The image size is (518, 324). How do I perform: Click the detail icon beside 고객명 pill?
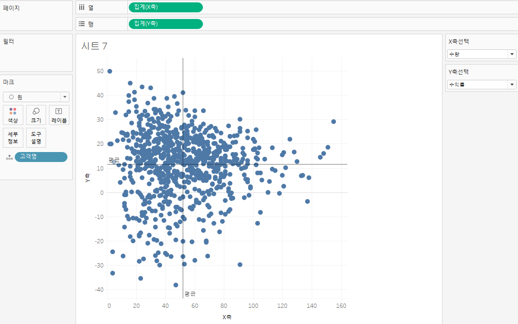(9, 158)
